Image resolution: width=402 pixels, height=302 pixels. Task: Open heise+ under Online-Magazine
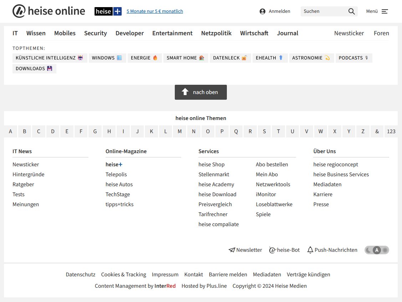point(114,164)
